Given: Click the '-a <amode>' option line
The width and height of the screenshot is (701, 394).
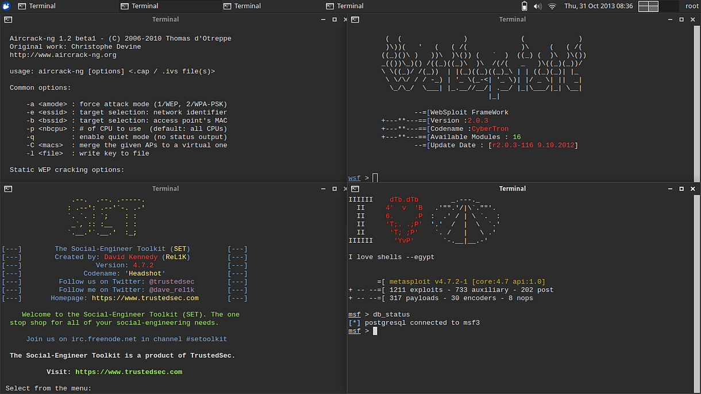Looking at the screenshot, I should (126, 105).
